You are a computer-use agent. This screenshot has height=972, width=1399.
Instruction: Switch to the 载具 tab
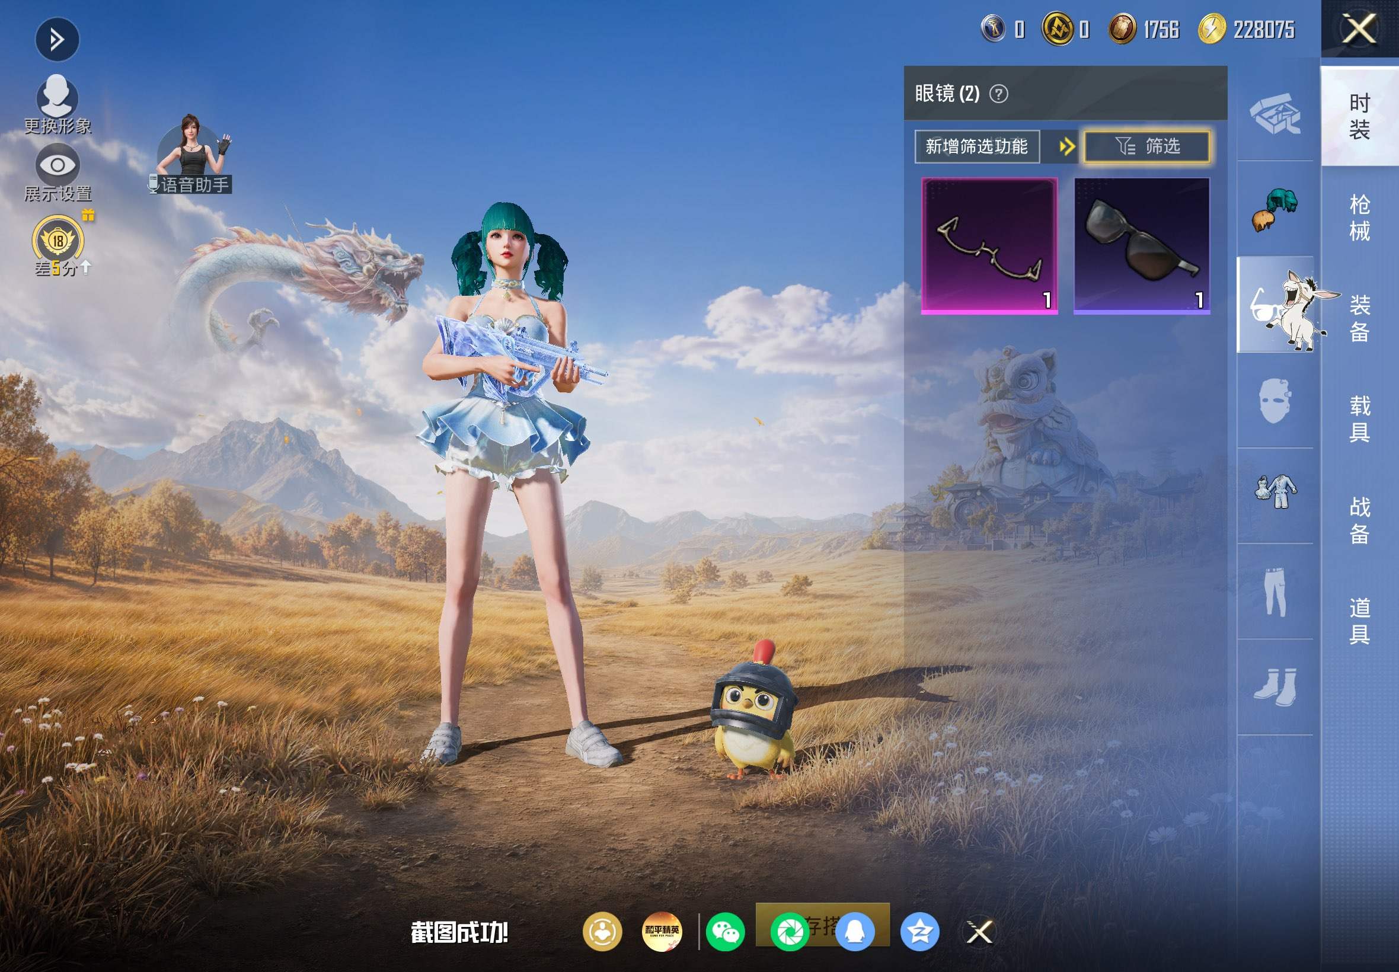click(x=1360, y=420)
